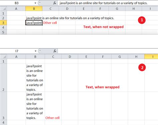The height and width of the screenshot is (125, 158).
Task: Click the empty formula bar of bottom sheet
Action: pyautogui.click(x=108, y=51)
